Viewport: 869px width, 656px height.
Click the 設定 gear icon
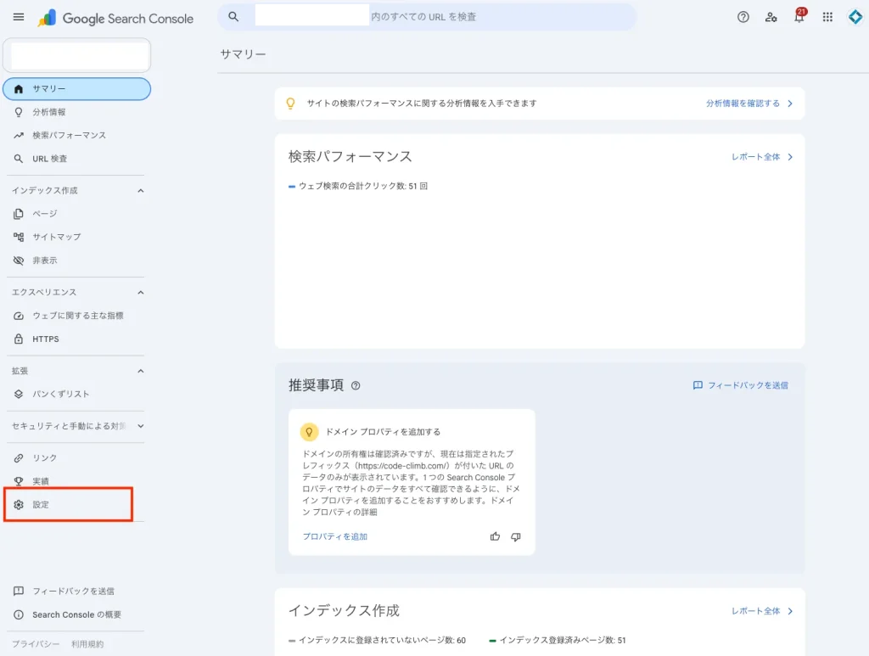(19, 505)
